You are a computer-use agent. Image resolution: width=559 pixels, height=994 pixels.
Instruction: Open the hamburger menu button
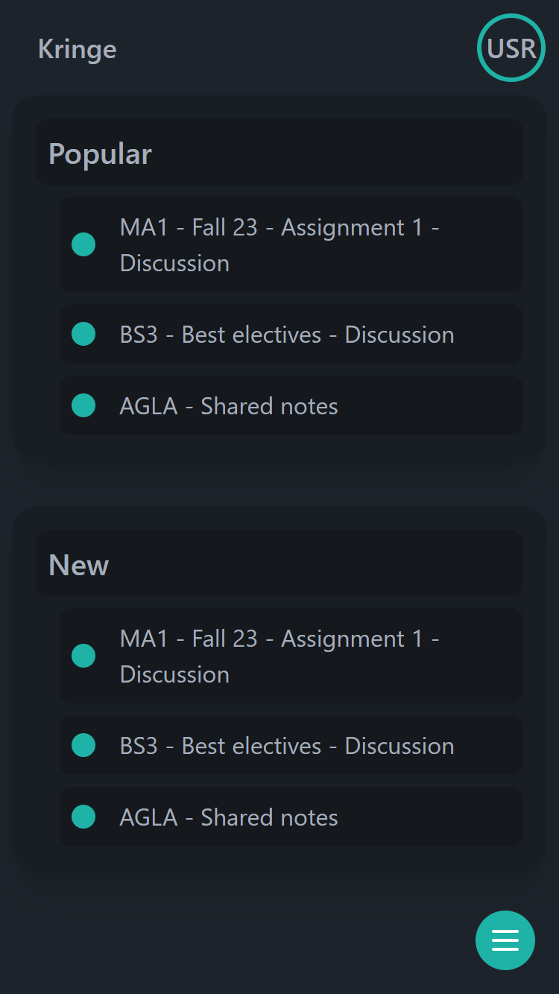tap(505, 940)
